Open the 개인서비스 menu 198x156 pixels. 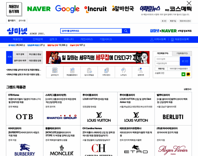(x=86, y=39)
